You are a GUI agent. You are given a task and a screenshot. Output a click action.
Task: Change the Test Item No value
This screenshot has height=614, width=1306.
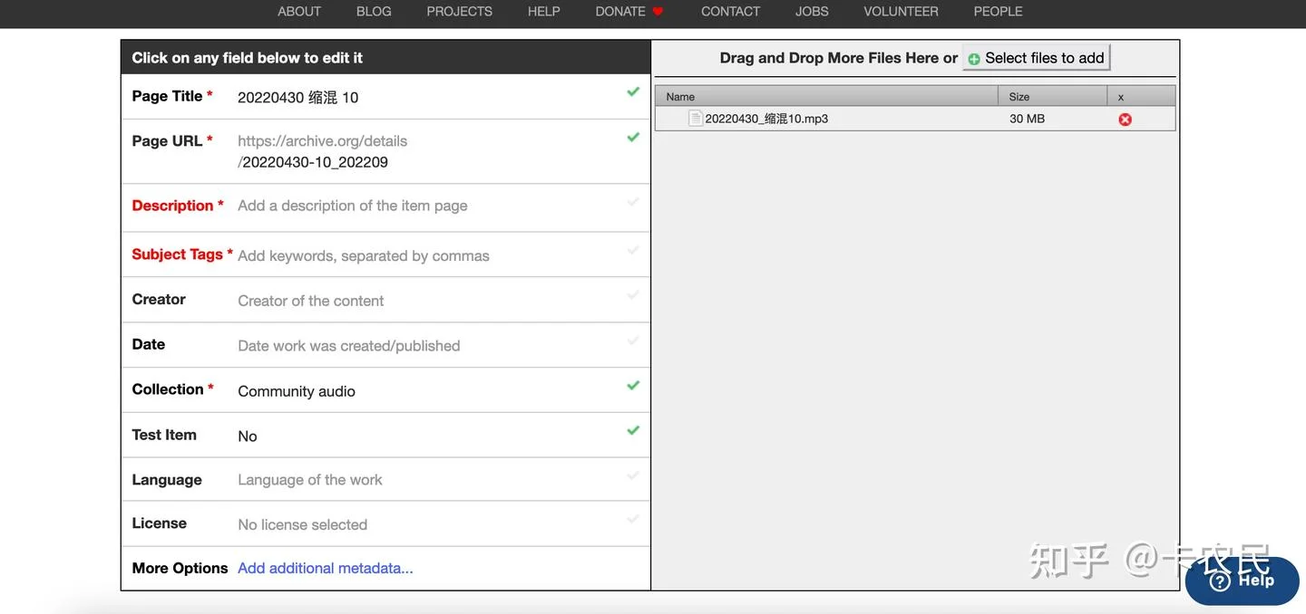248,437
